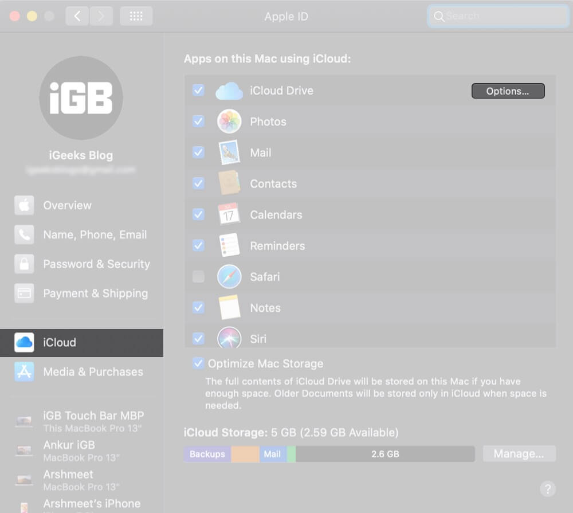Screen dimensions: 573x513
Task: Click the Notes app icon
Action: tap(229, 307)
